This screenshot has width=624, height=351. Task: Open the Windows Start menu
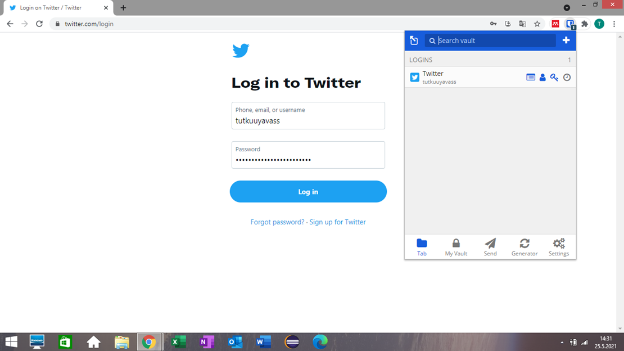click(x=11, y=342)
